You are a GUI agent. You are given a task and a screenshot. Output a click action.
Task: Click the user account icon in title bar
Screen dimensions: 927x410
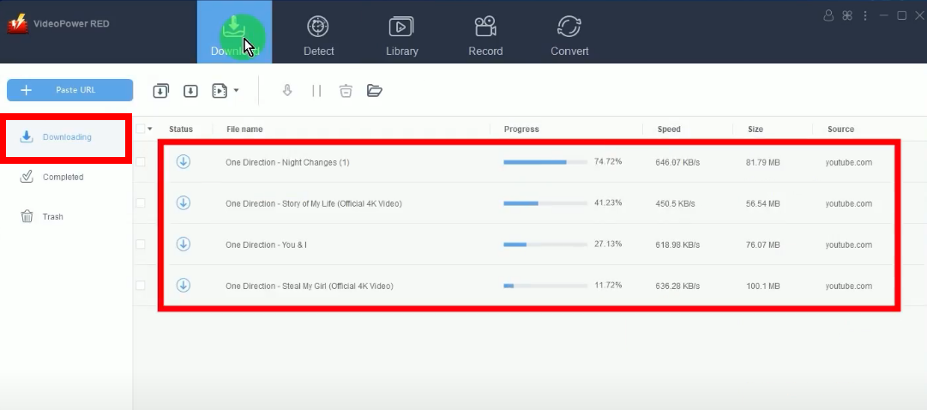pyautogui.click(x=828, y=15)
